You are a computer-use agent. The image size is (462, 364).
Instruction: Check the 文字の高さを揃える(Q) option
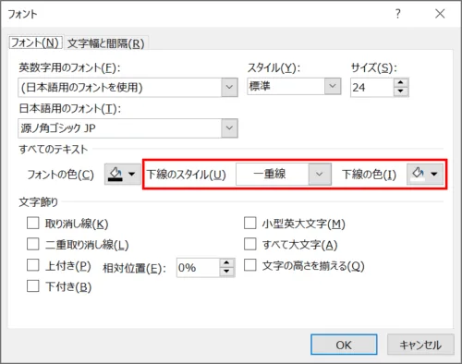click(249, 265)
